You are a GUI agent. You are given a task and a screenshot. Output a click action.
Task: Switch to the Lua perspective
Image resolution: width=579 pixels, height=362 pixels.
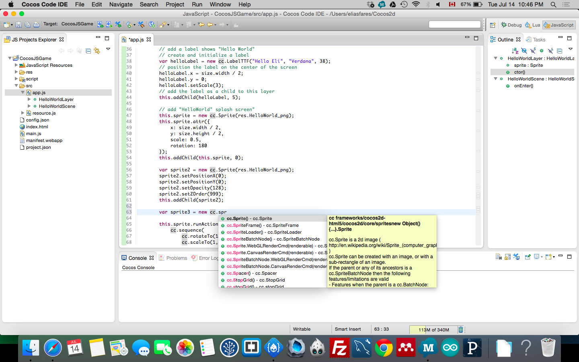(x=533, y=25)
